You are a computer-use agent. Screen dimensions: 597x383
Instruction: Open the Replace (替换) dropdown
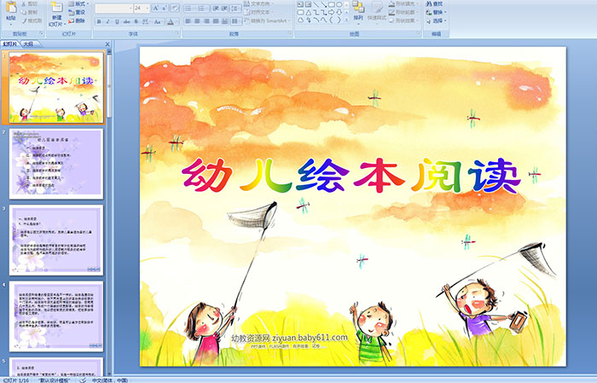coord(436,12)
